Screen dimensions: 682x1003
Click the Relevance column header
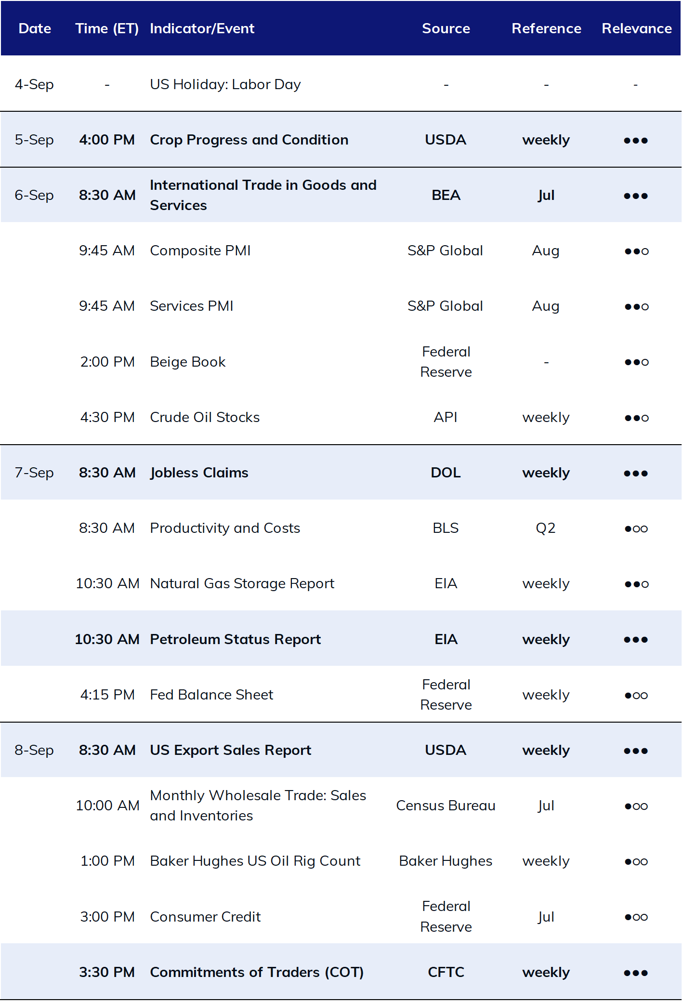click(636, 28)
